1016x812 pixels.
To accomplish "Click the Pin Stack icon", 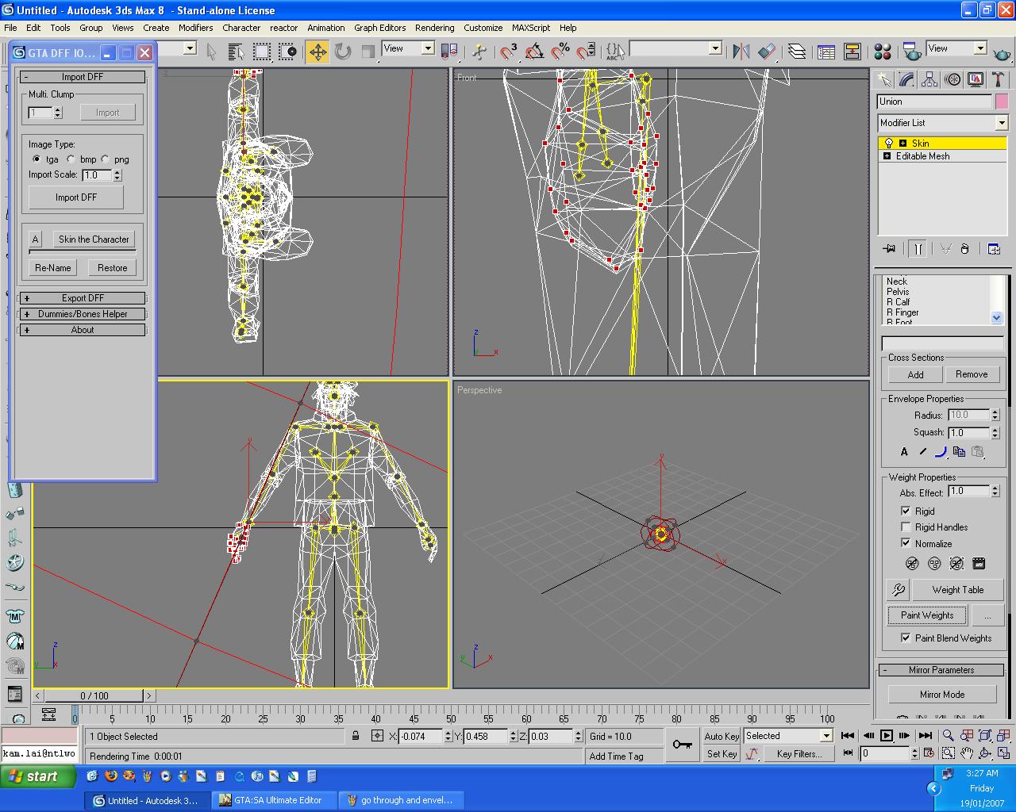I will [889, 249].
